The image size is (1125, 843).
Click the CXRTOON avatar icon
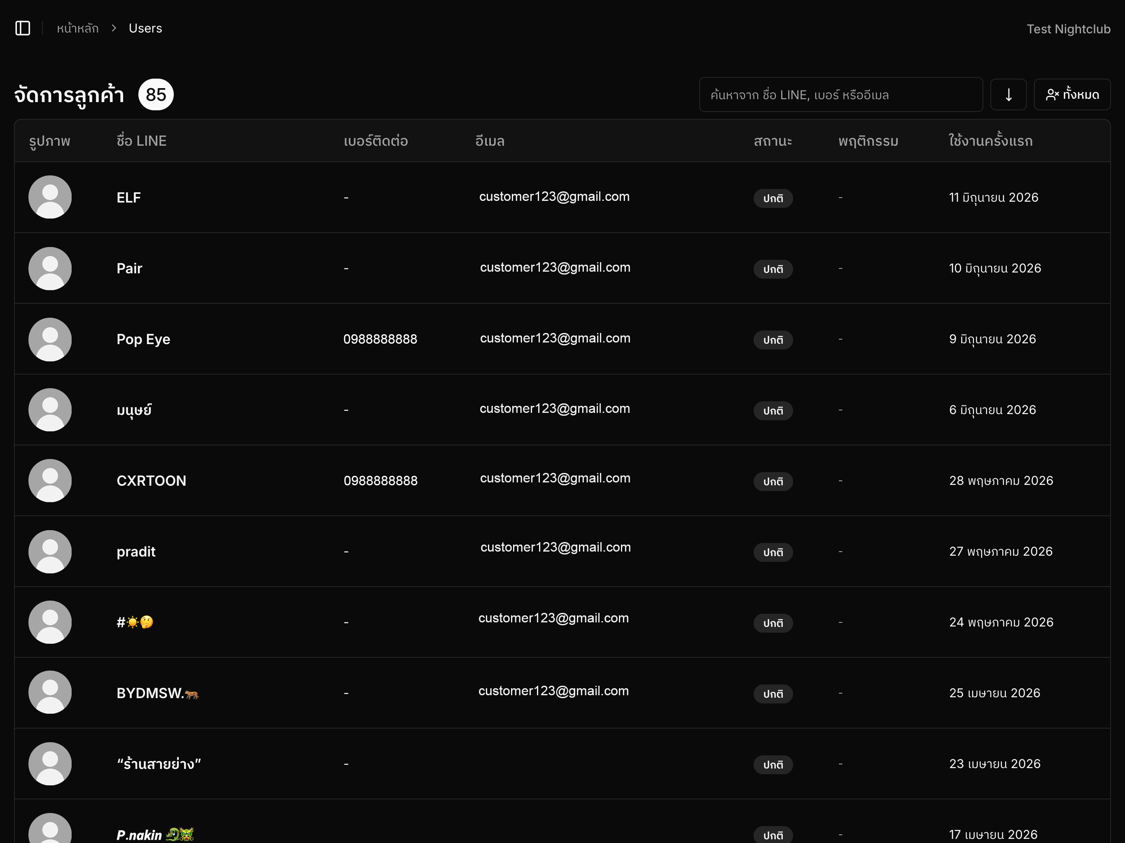[x=50, y=480]
